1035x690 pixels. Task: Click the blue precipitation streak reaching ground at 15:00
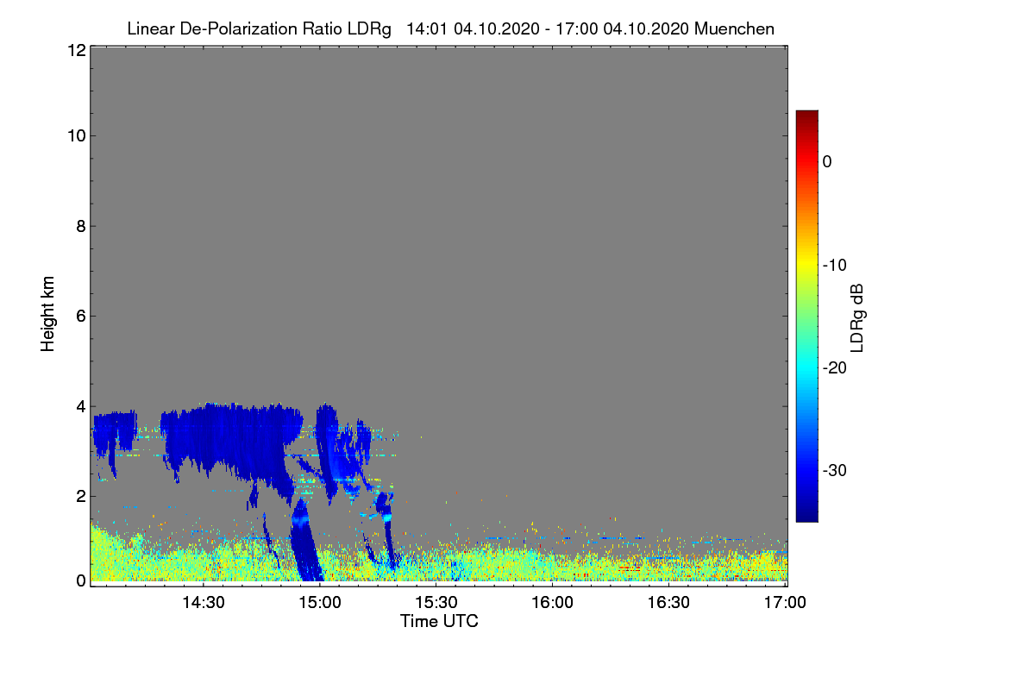pyautogui.click(x=304, y=539)
